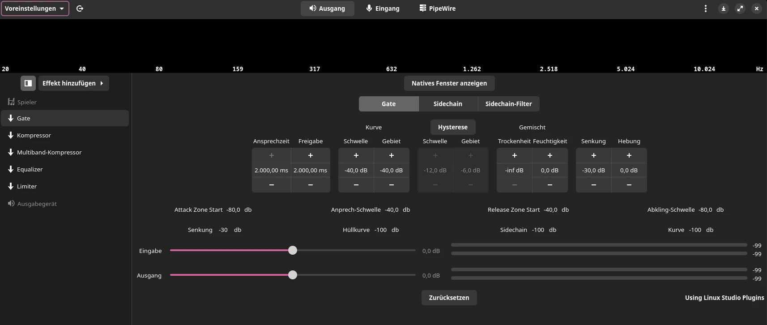Click the Freigabe value field
Viewport: 767px width, 325px height.
click(311, 170)
